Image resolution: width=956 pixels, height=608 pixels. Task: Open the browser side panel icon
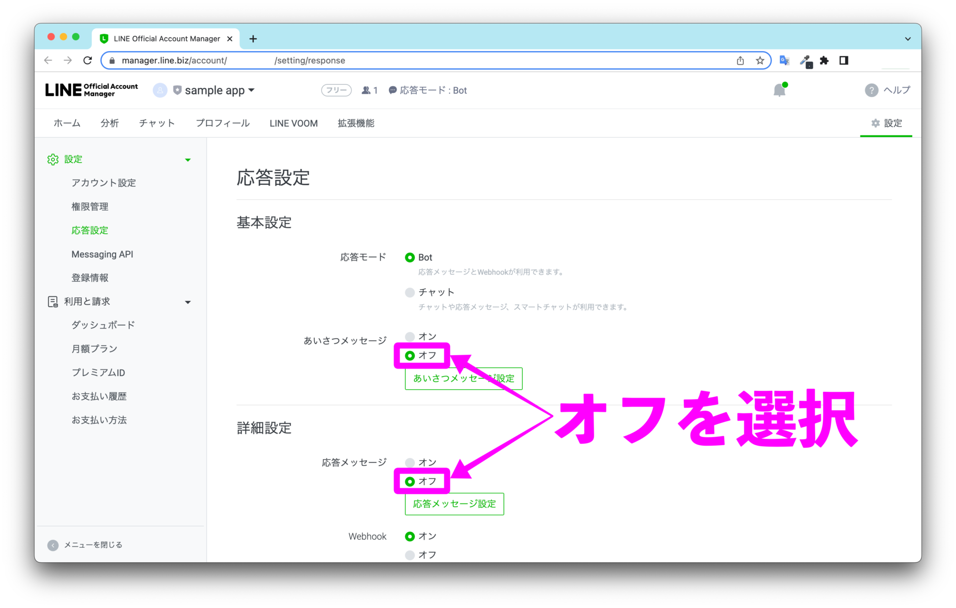click(x=843, y=60)
